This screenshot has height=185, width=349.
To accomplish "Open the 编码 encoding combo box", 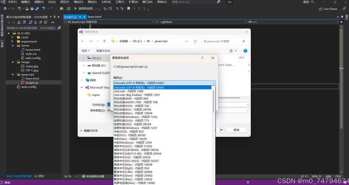I will point(164,83).
